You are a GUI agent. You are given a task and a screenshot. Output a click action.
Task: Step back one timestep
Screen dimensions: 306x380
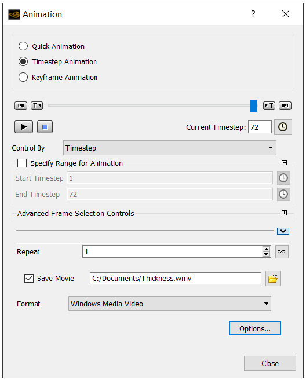click(37, 105)
